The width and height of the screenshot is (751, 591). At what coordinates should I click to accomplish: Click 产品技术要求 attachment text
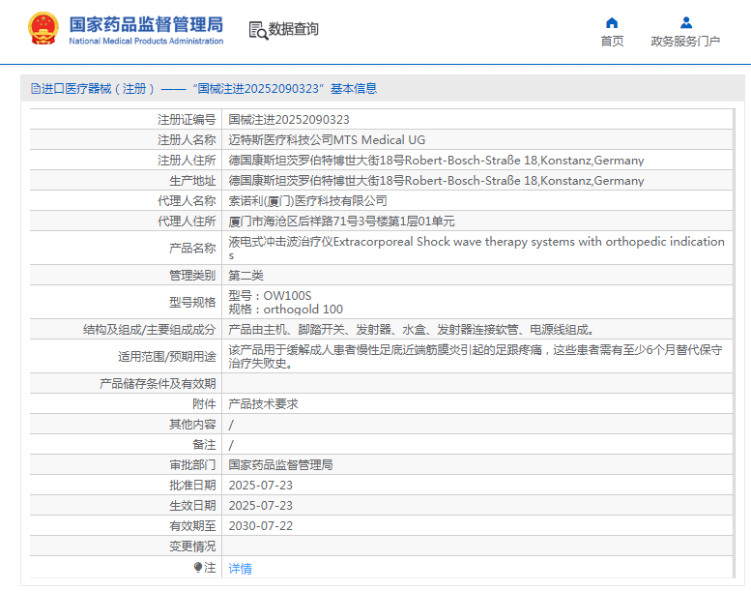coord(263,404)
